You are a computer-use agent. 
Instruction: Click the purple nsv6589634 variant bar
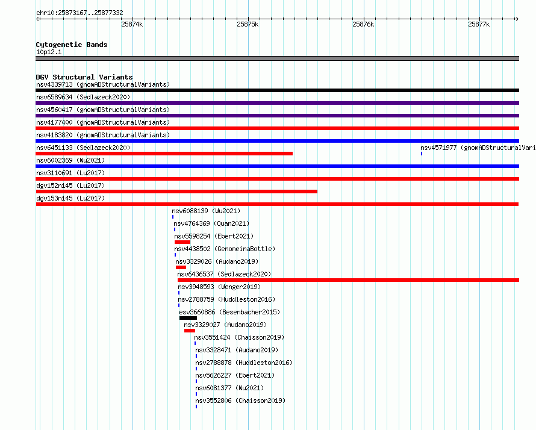point(277,103)
